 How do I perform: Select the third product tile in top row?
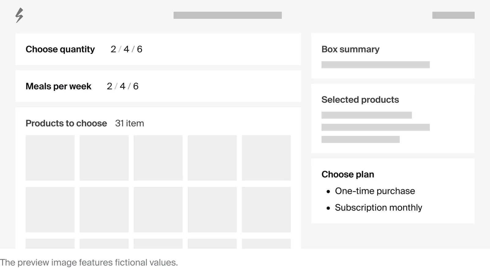158,158
